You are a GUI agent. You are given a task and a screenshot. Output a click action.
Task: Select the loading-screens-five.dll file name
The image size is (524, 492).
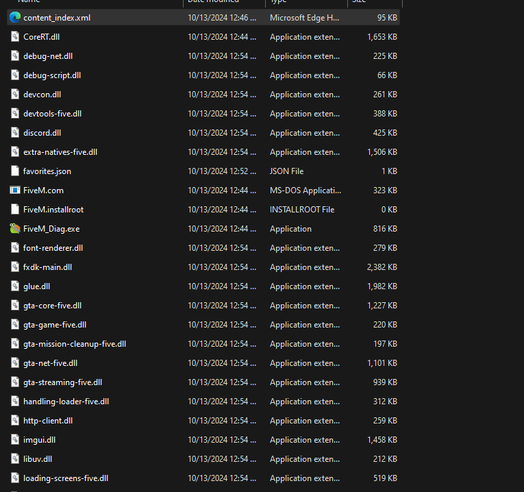(x=66, y=478)
